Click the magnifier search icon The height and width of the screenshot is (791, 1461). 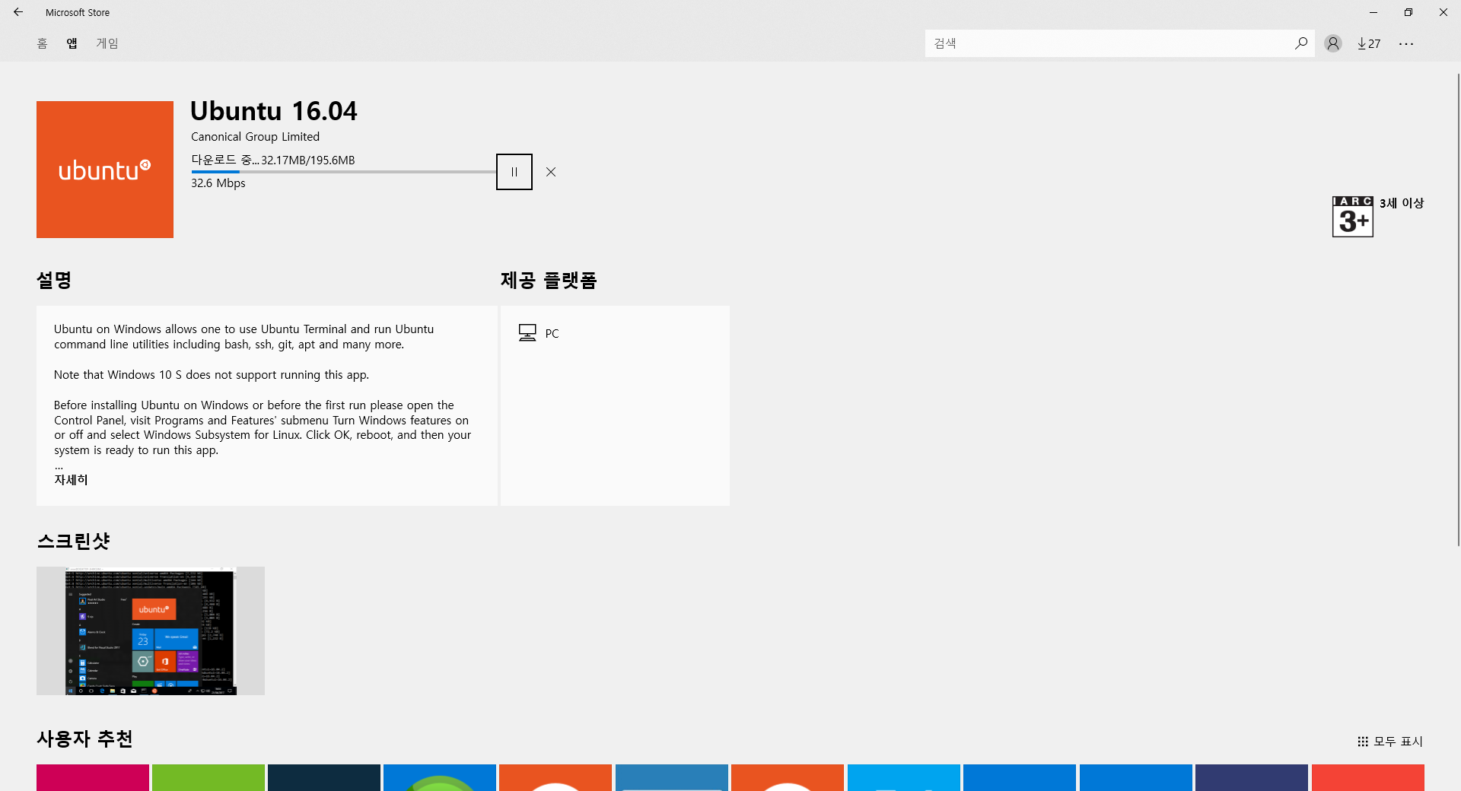1301,43
